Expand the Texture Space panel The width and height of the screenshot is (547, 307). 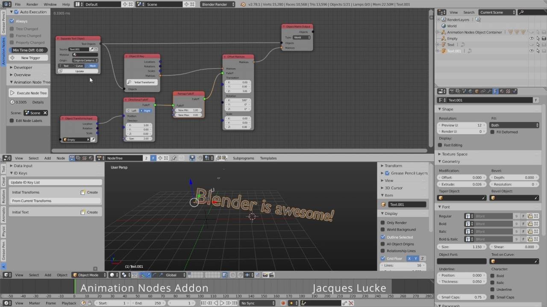pos(455,154)
